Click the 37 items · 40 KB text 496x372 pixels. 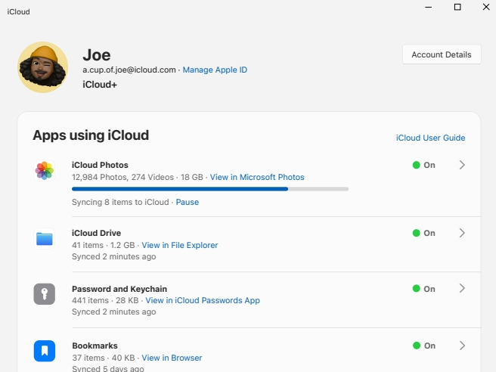104,358
